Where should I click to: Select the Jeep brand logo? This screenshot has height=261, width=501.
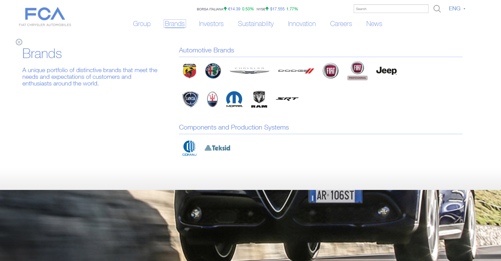click(x=386, y=71)
